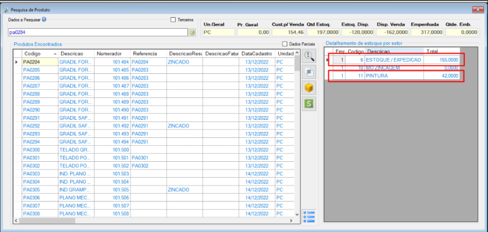
Task: Click ZINCADO cell in the PA0284 row
Action: 185,62
